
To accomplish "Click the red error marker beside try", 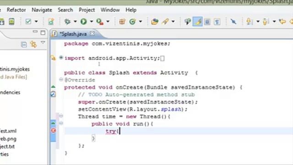I will [x=54, y=130].
